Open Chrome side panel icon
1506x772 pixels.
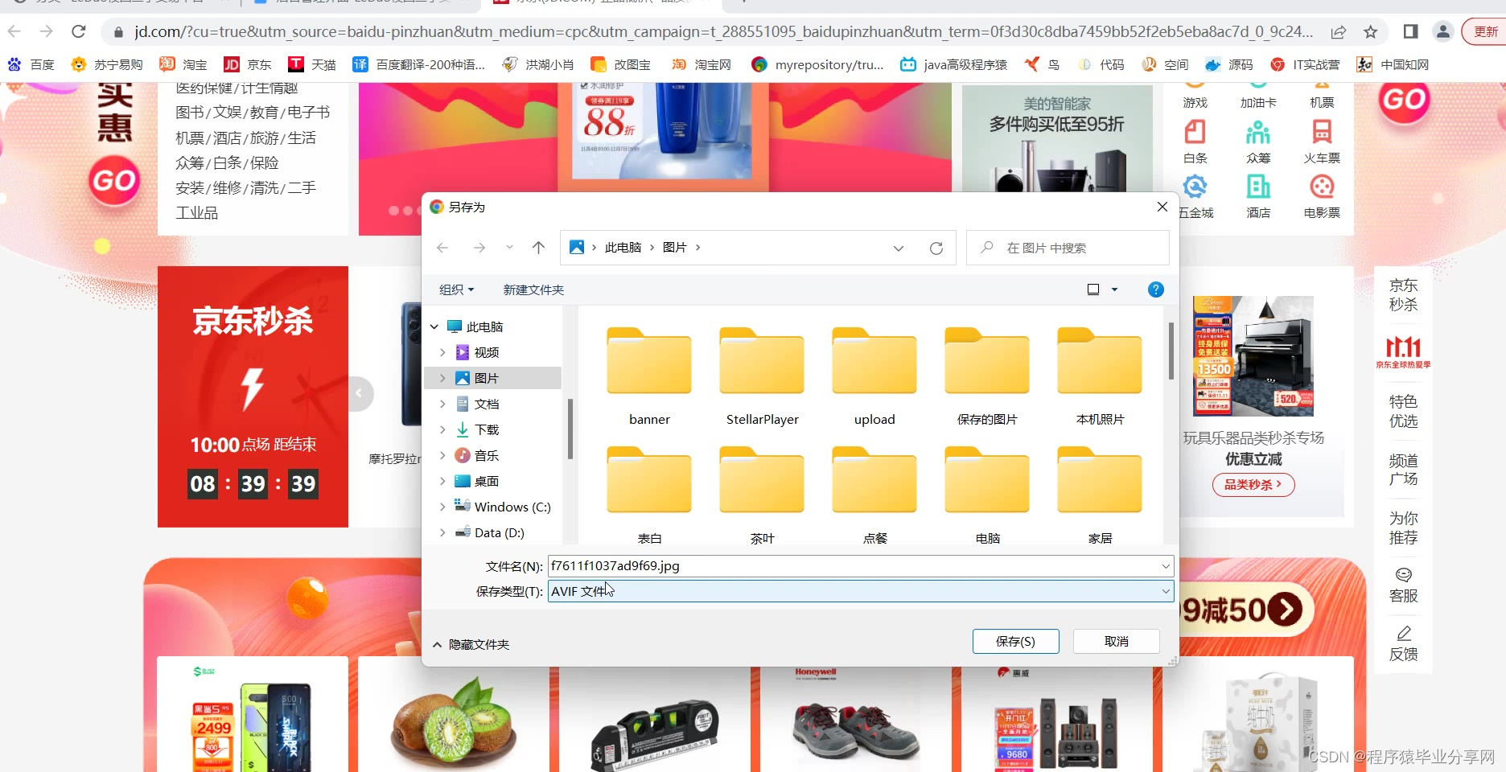pyautogui.click(x=1410, y=31)
